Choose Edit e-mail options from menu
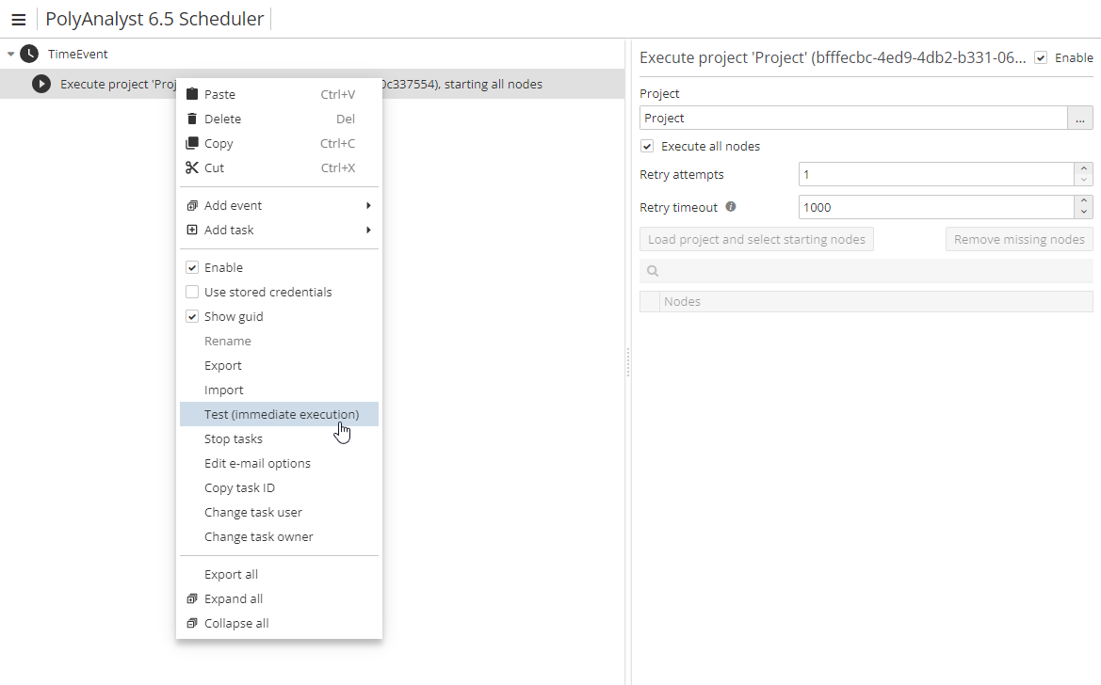 coord(257,463)
